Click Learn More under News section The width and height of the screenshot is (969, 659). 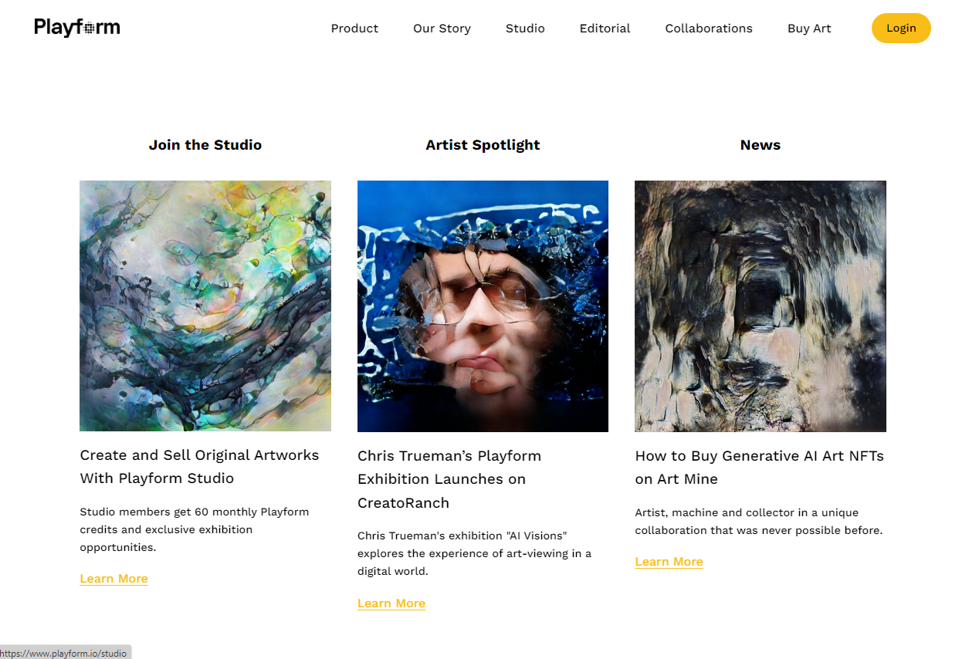669,562
